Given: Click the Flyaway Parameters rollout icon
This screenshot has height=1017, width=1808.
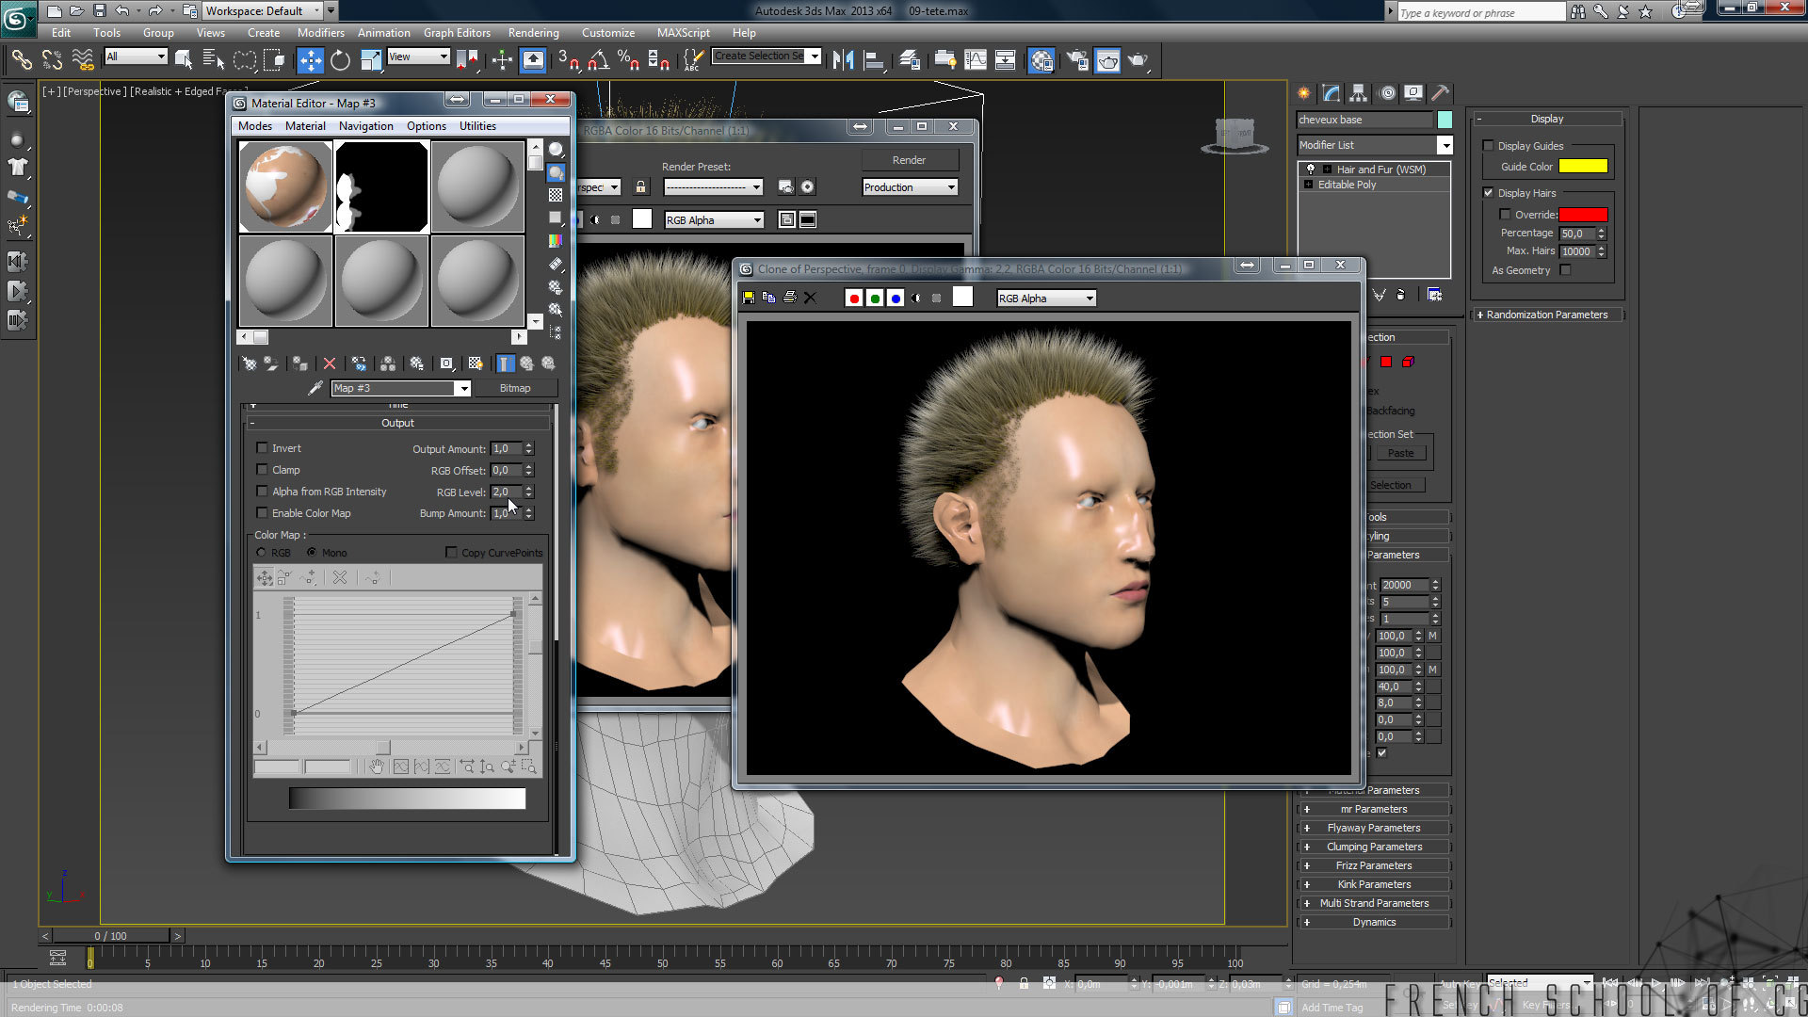Looking at the screenshot, I should click(x=1308, y=827).
